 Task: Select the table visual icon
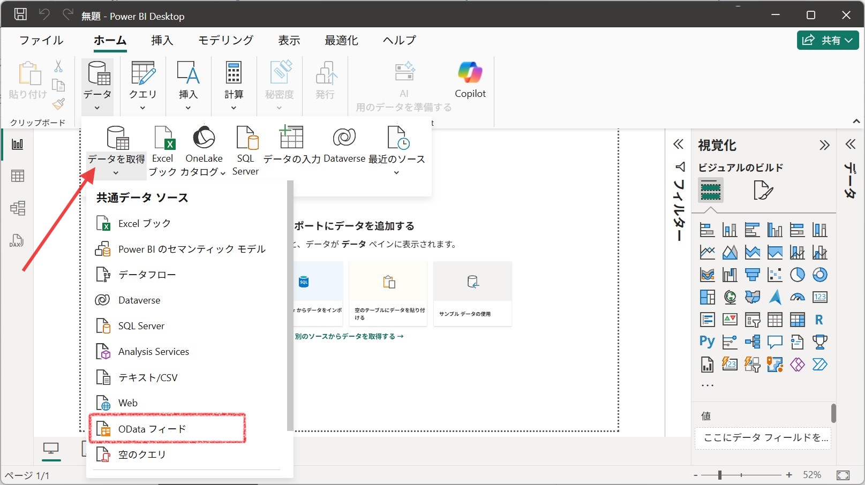[x=774, y=320]
